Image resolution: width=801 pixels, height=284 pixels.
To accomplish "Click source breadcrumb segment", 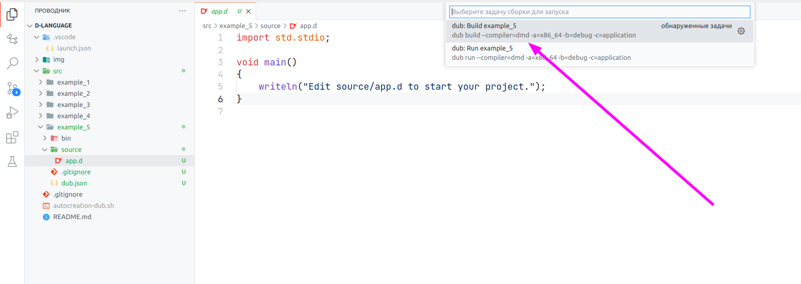I will coord(271,26).
